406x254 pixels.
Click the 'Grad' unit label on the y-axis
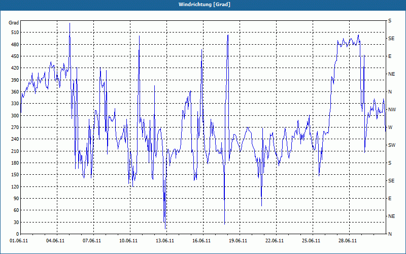click(14, 23)
